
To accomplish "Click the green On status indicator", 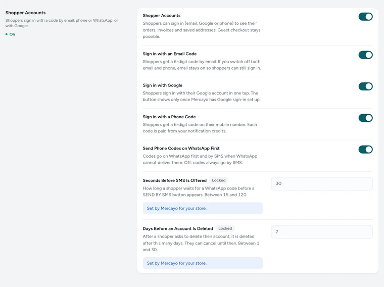I will click(10, 34).
